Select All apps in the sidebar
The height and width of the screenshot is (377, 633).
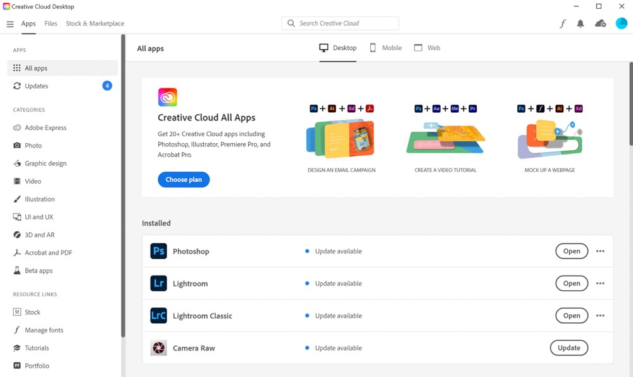[63, 68]
